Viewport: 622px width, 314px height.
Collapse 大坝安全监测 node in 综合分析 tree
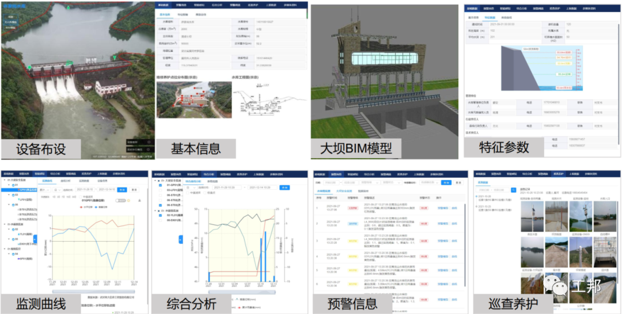point(155,181)
